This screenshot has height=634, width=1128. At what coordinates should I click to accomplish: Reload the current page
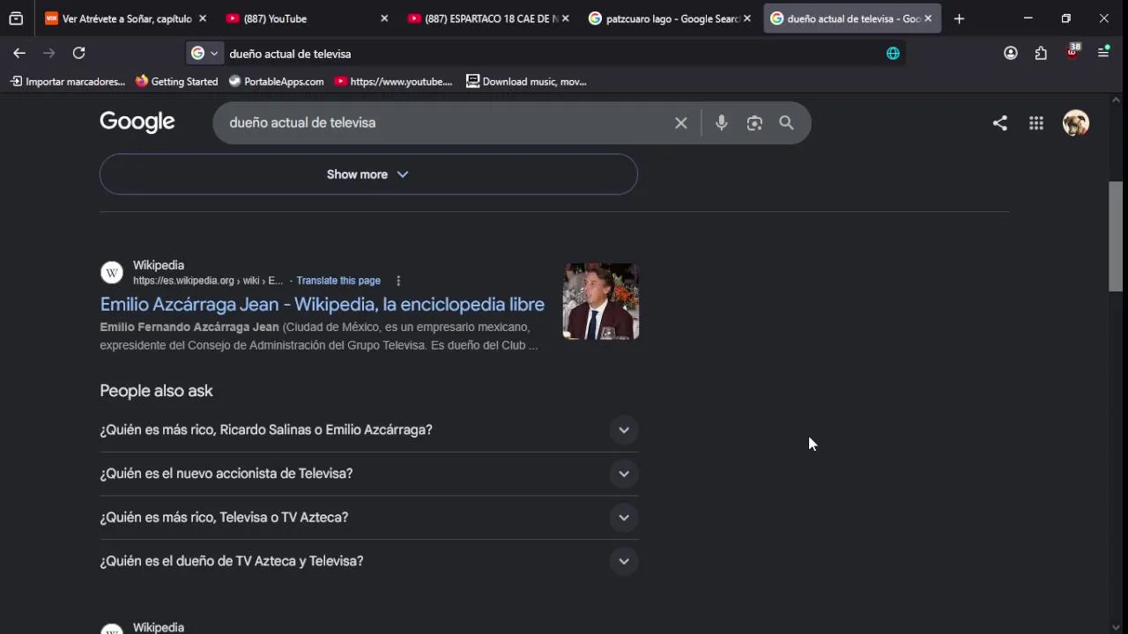78,54
